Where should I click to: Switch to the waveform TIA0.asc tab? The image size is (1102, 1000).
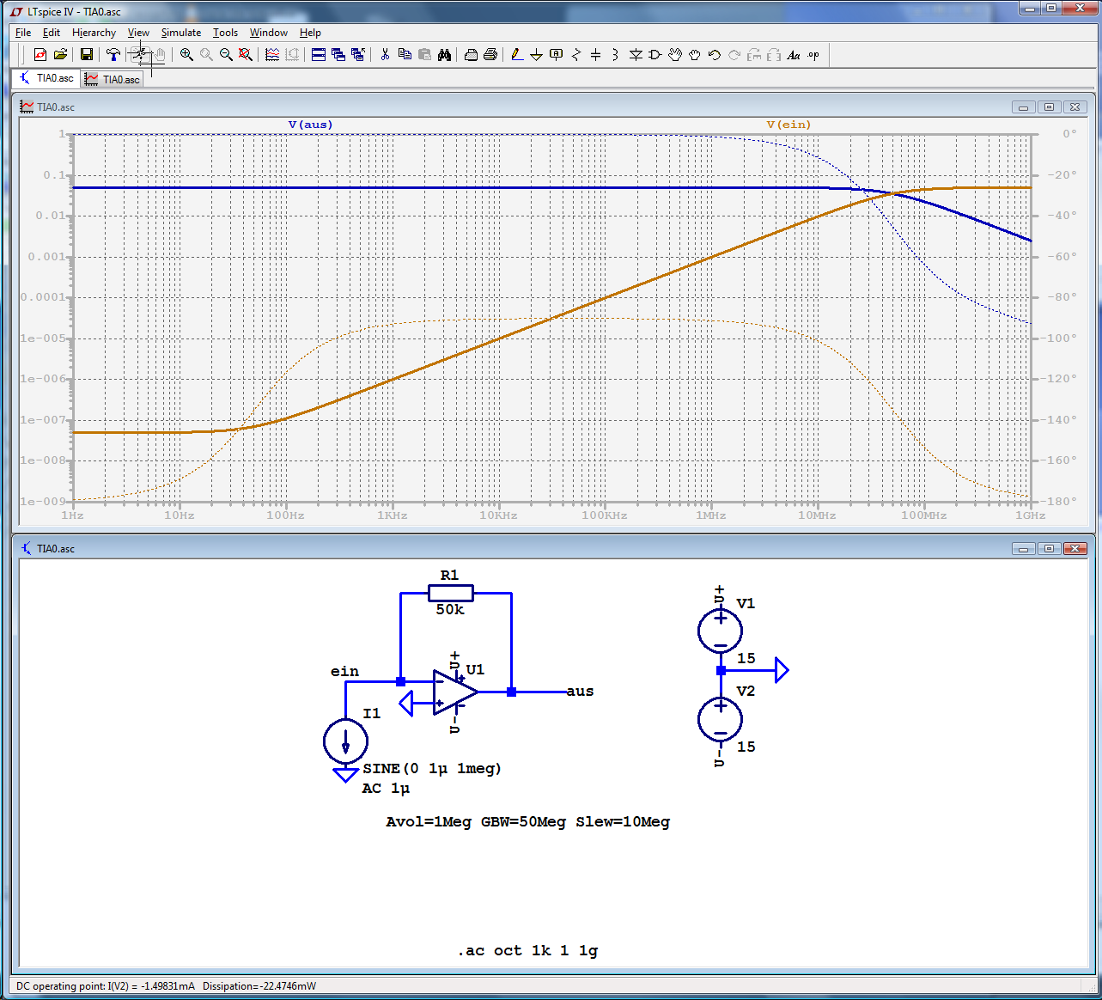[x=113, y=79]
